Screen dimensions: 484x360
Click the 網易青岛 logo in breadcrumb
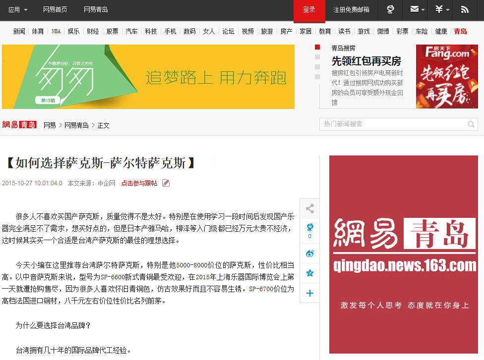pyautogui.click(x=19, y=125)
